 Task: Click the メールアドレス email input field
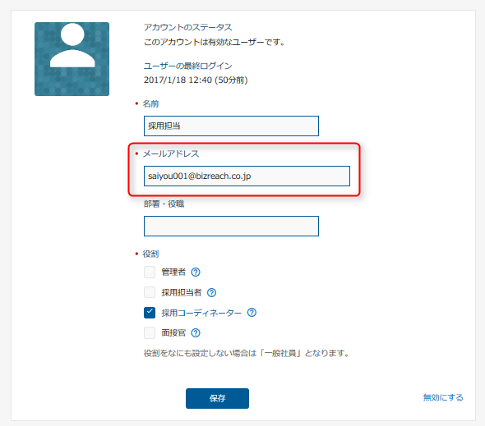coord(247,176)
